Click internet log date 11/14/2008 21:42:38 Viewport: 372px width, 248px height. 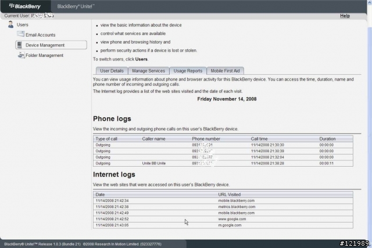[x=112, y=207]
